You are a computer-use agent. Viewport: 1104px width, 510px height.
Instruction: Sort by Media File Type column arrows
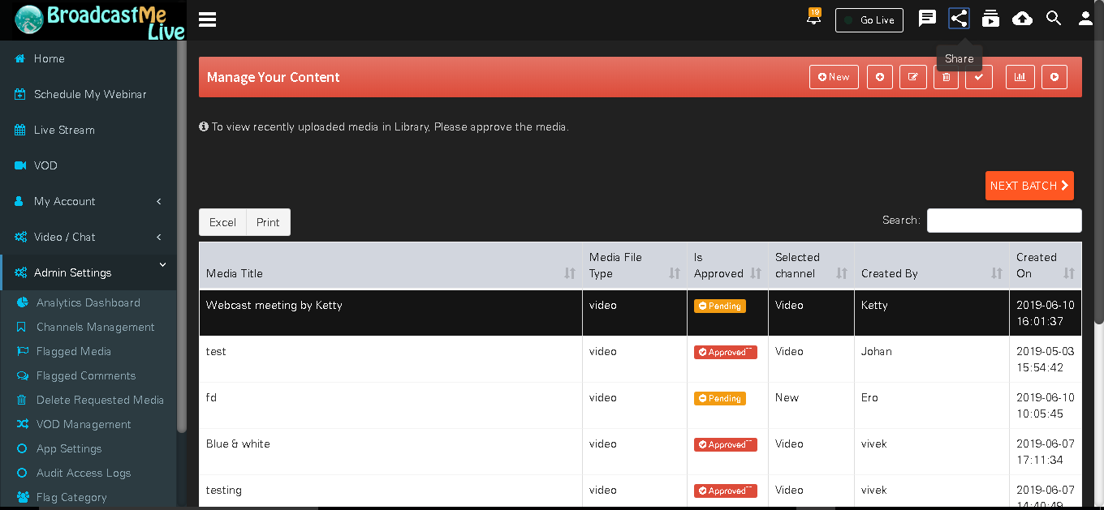coord(674,273)
